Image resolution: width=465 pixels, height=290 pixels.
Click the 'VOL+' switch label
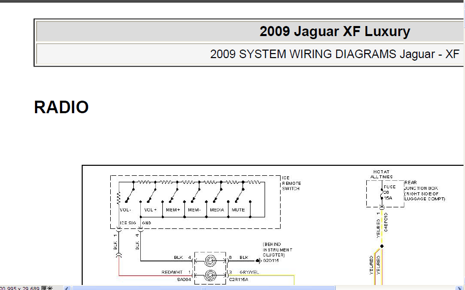click(150, 210)
